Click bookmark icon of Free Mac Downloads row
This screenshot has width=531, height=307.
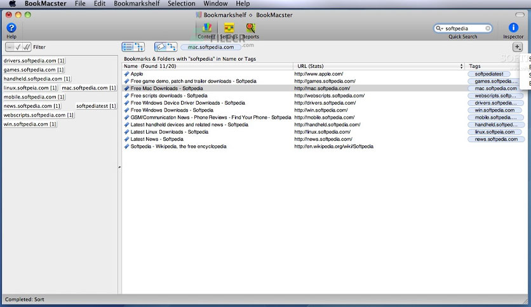coord(126,88)
